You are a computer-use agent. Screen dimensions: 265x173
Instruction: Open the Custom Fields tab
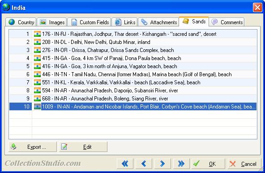pyautogui.click(x=89, y=22)
